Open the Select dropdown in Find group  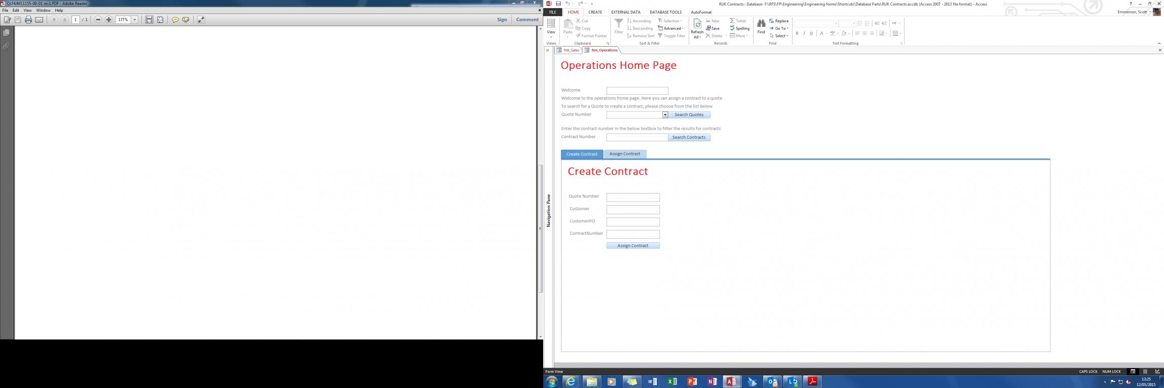click(x=779, y=36)
